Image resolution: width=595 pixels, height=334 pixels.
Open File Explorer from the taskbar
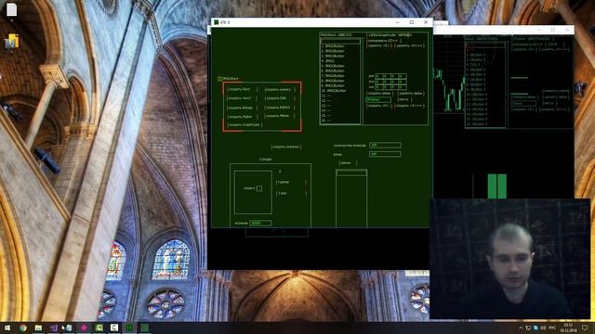(38, 328)
